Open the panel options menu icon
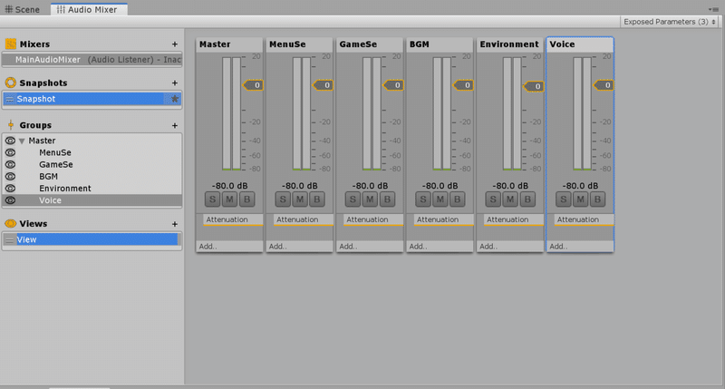This screenshot has width=725, height=389. (x=712, y=9)
